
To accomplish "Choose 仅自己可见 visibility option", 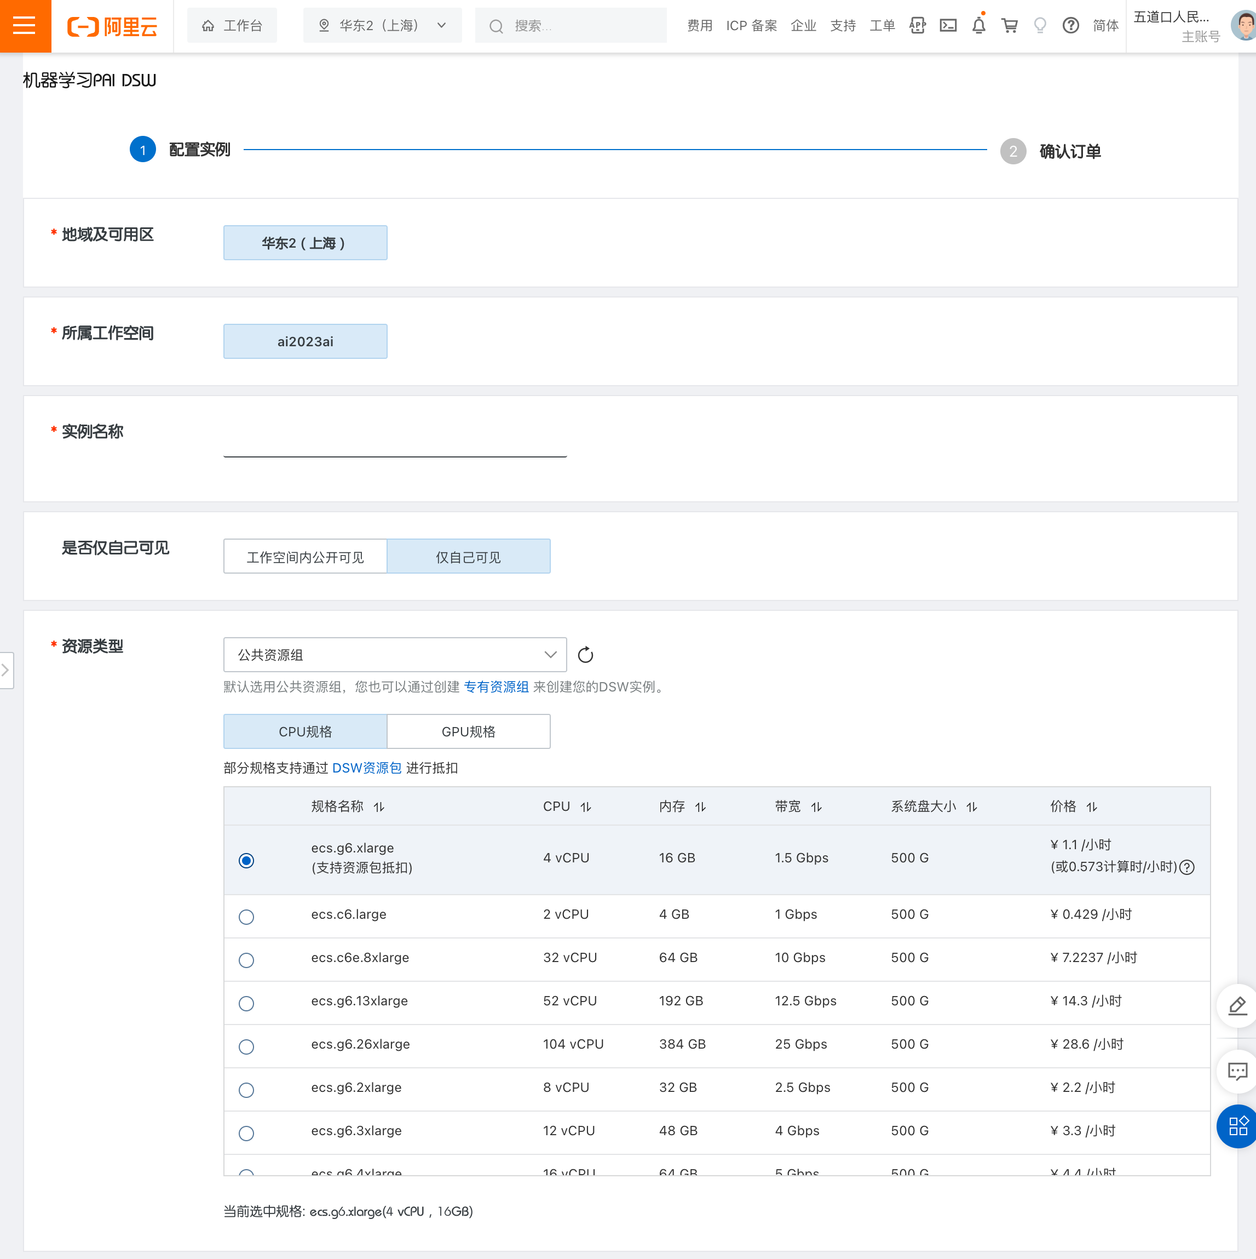I will [x=469, y=557].
